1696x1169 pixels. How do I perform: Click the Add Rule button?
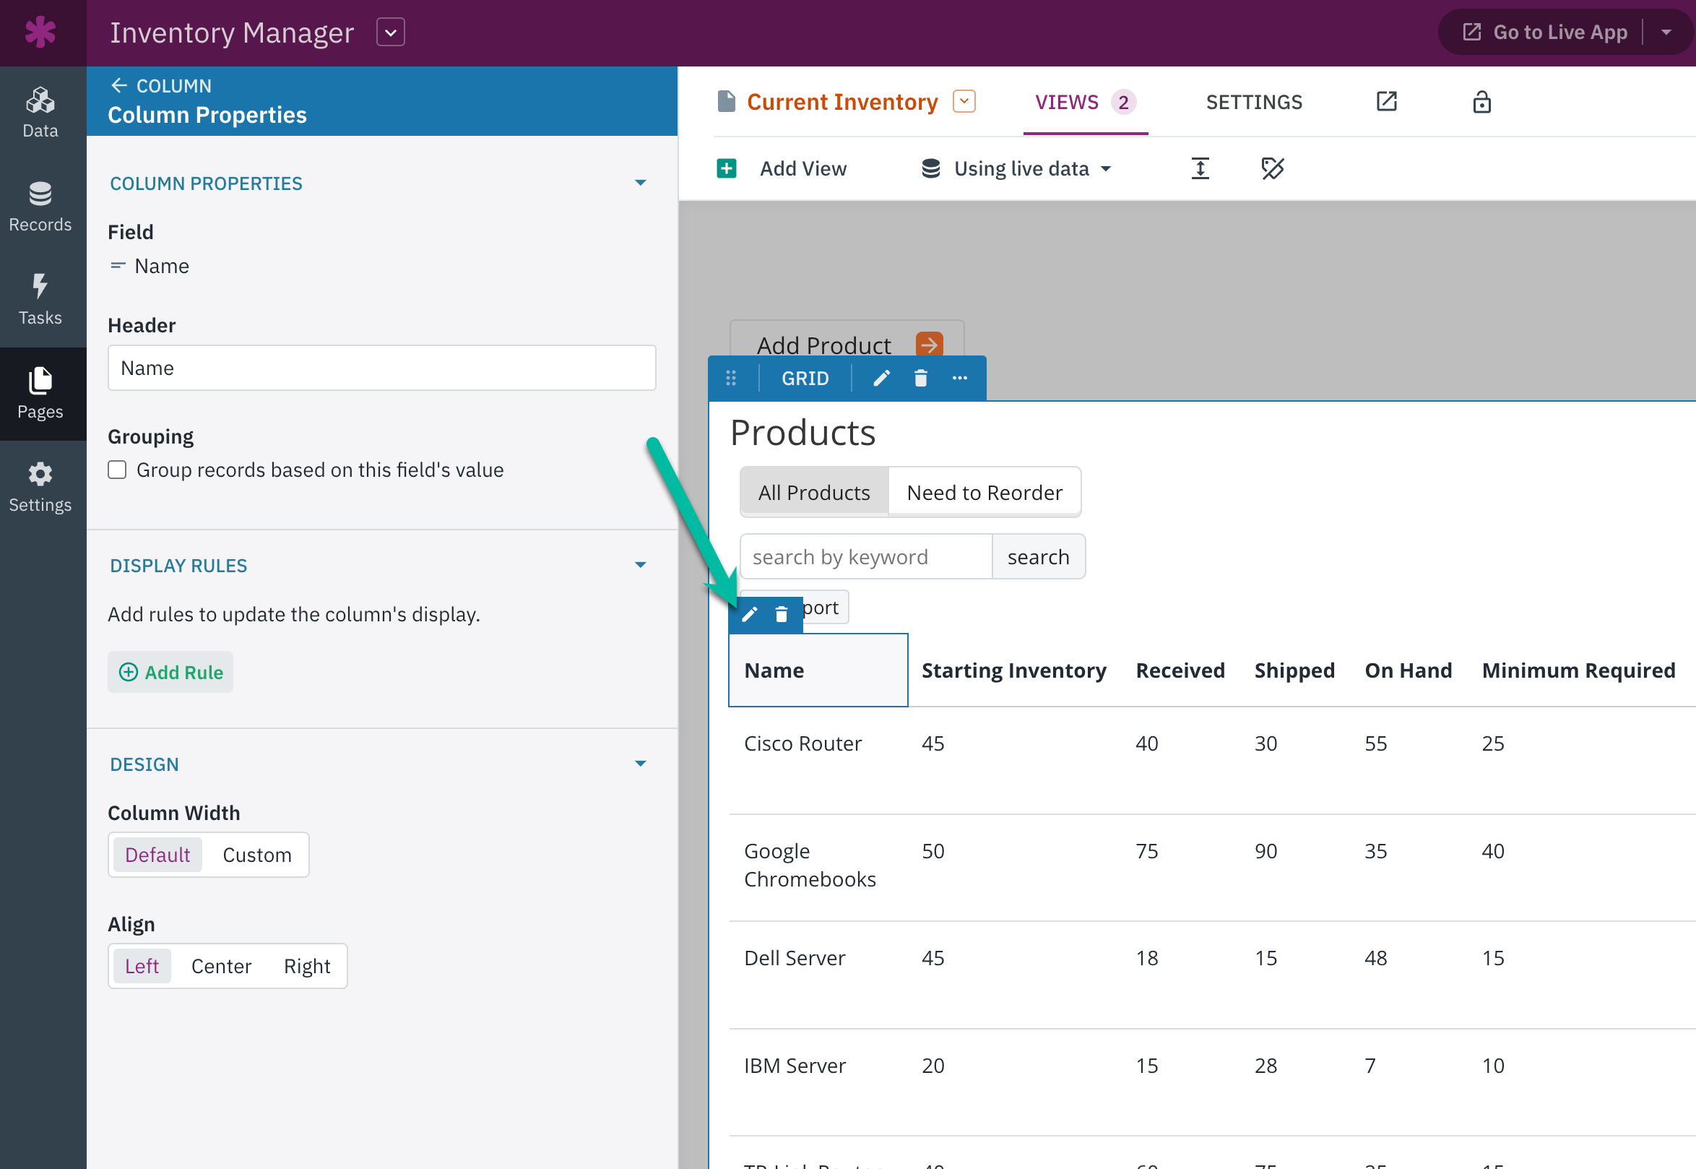[x=170, y=672]
